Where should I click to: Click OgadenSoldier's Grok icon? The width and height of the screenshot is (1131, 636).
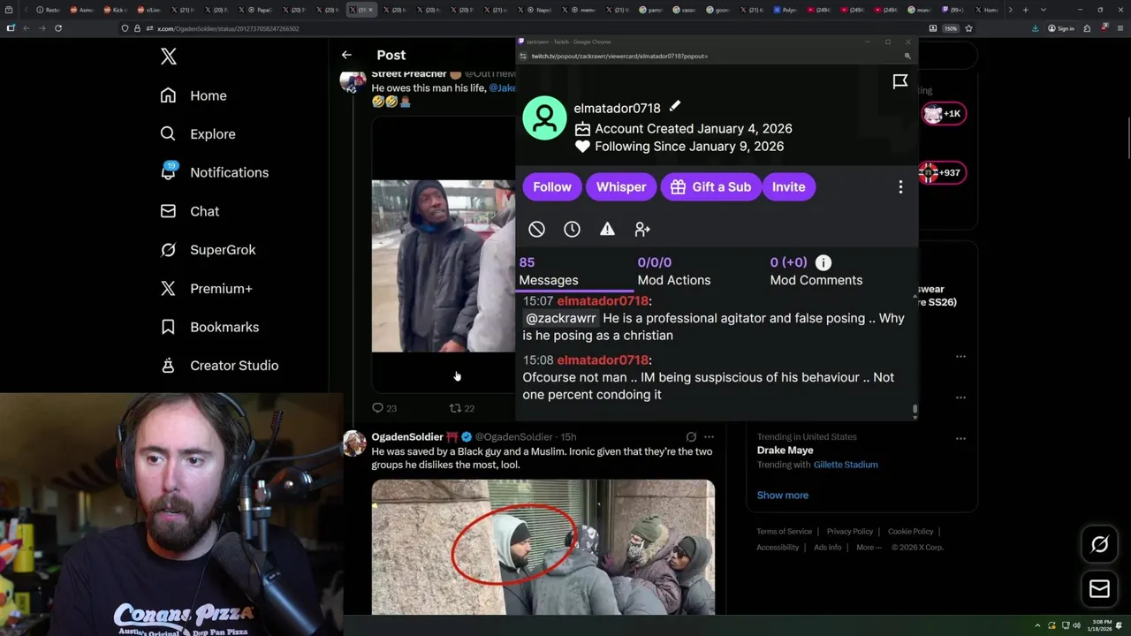coord(691,436)
